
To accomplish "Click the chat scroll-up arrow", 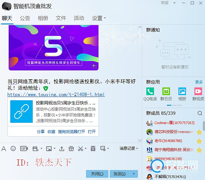I will [x=140, y=27].
